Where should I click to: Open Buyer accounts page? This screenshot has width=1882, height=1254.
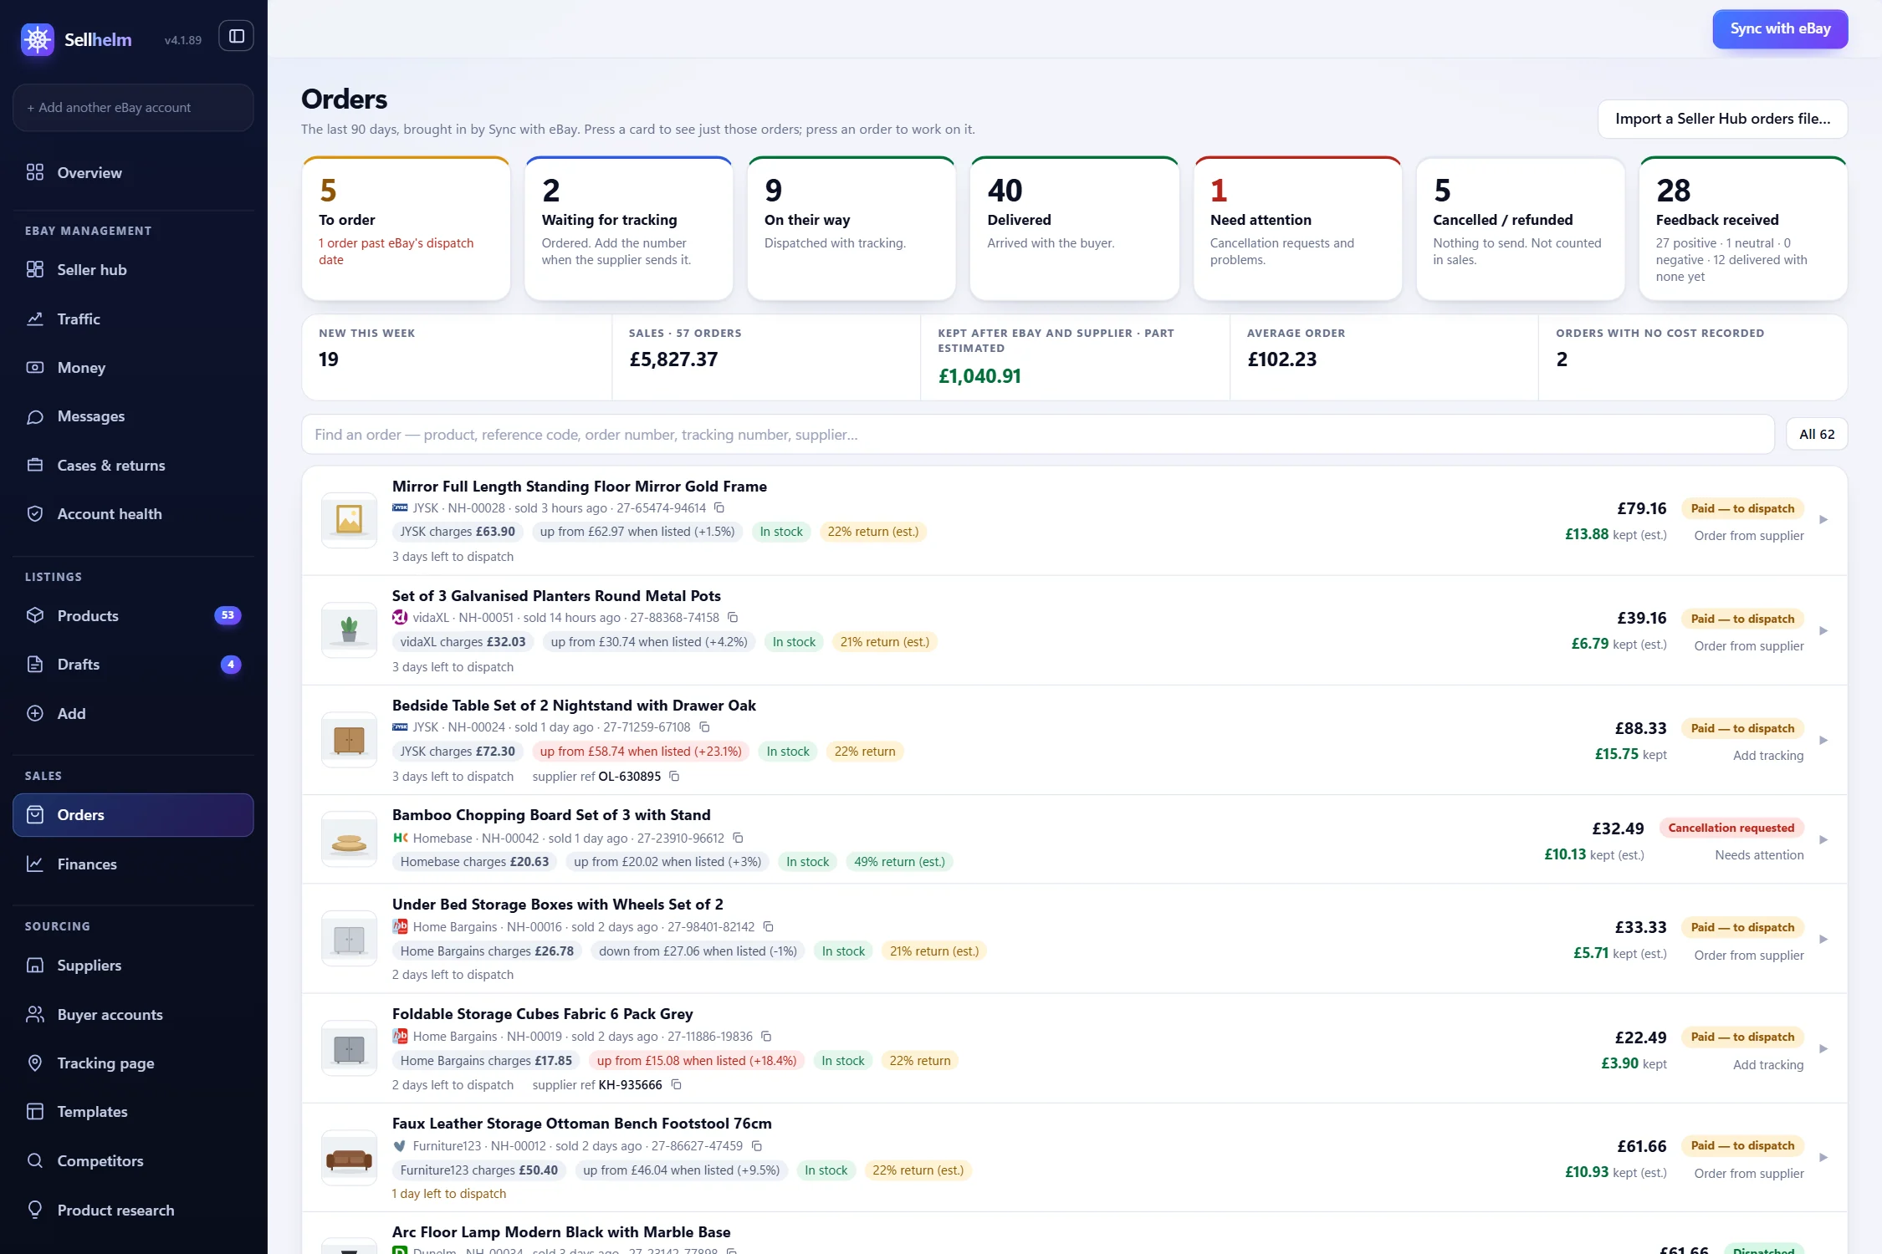pos(133,1014)
